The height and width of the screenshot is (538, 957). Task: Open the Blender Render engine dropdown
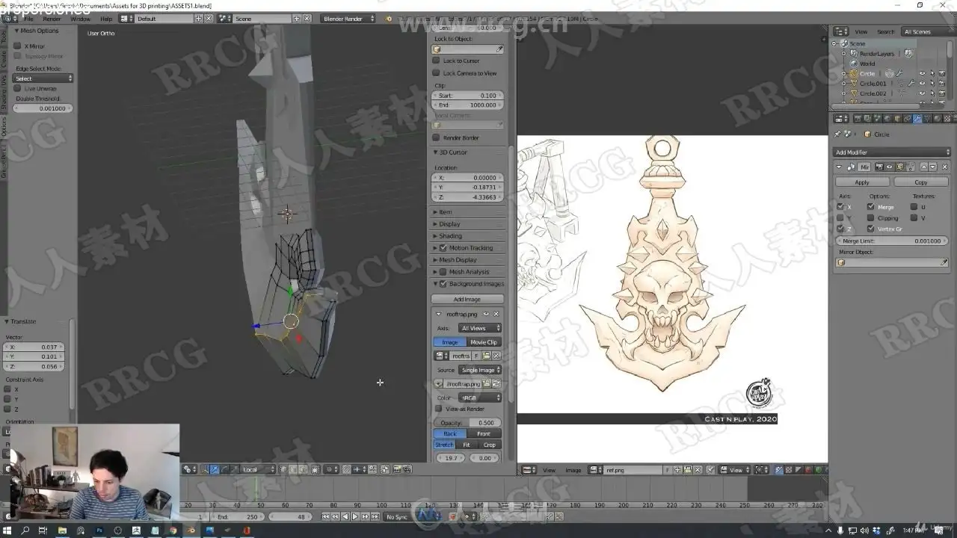[348, 18]
